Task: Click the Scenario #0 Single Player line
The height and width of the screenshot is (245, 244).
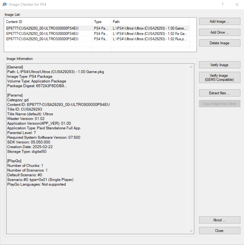Action: click(x=40, y=179)
